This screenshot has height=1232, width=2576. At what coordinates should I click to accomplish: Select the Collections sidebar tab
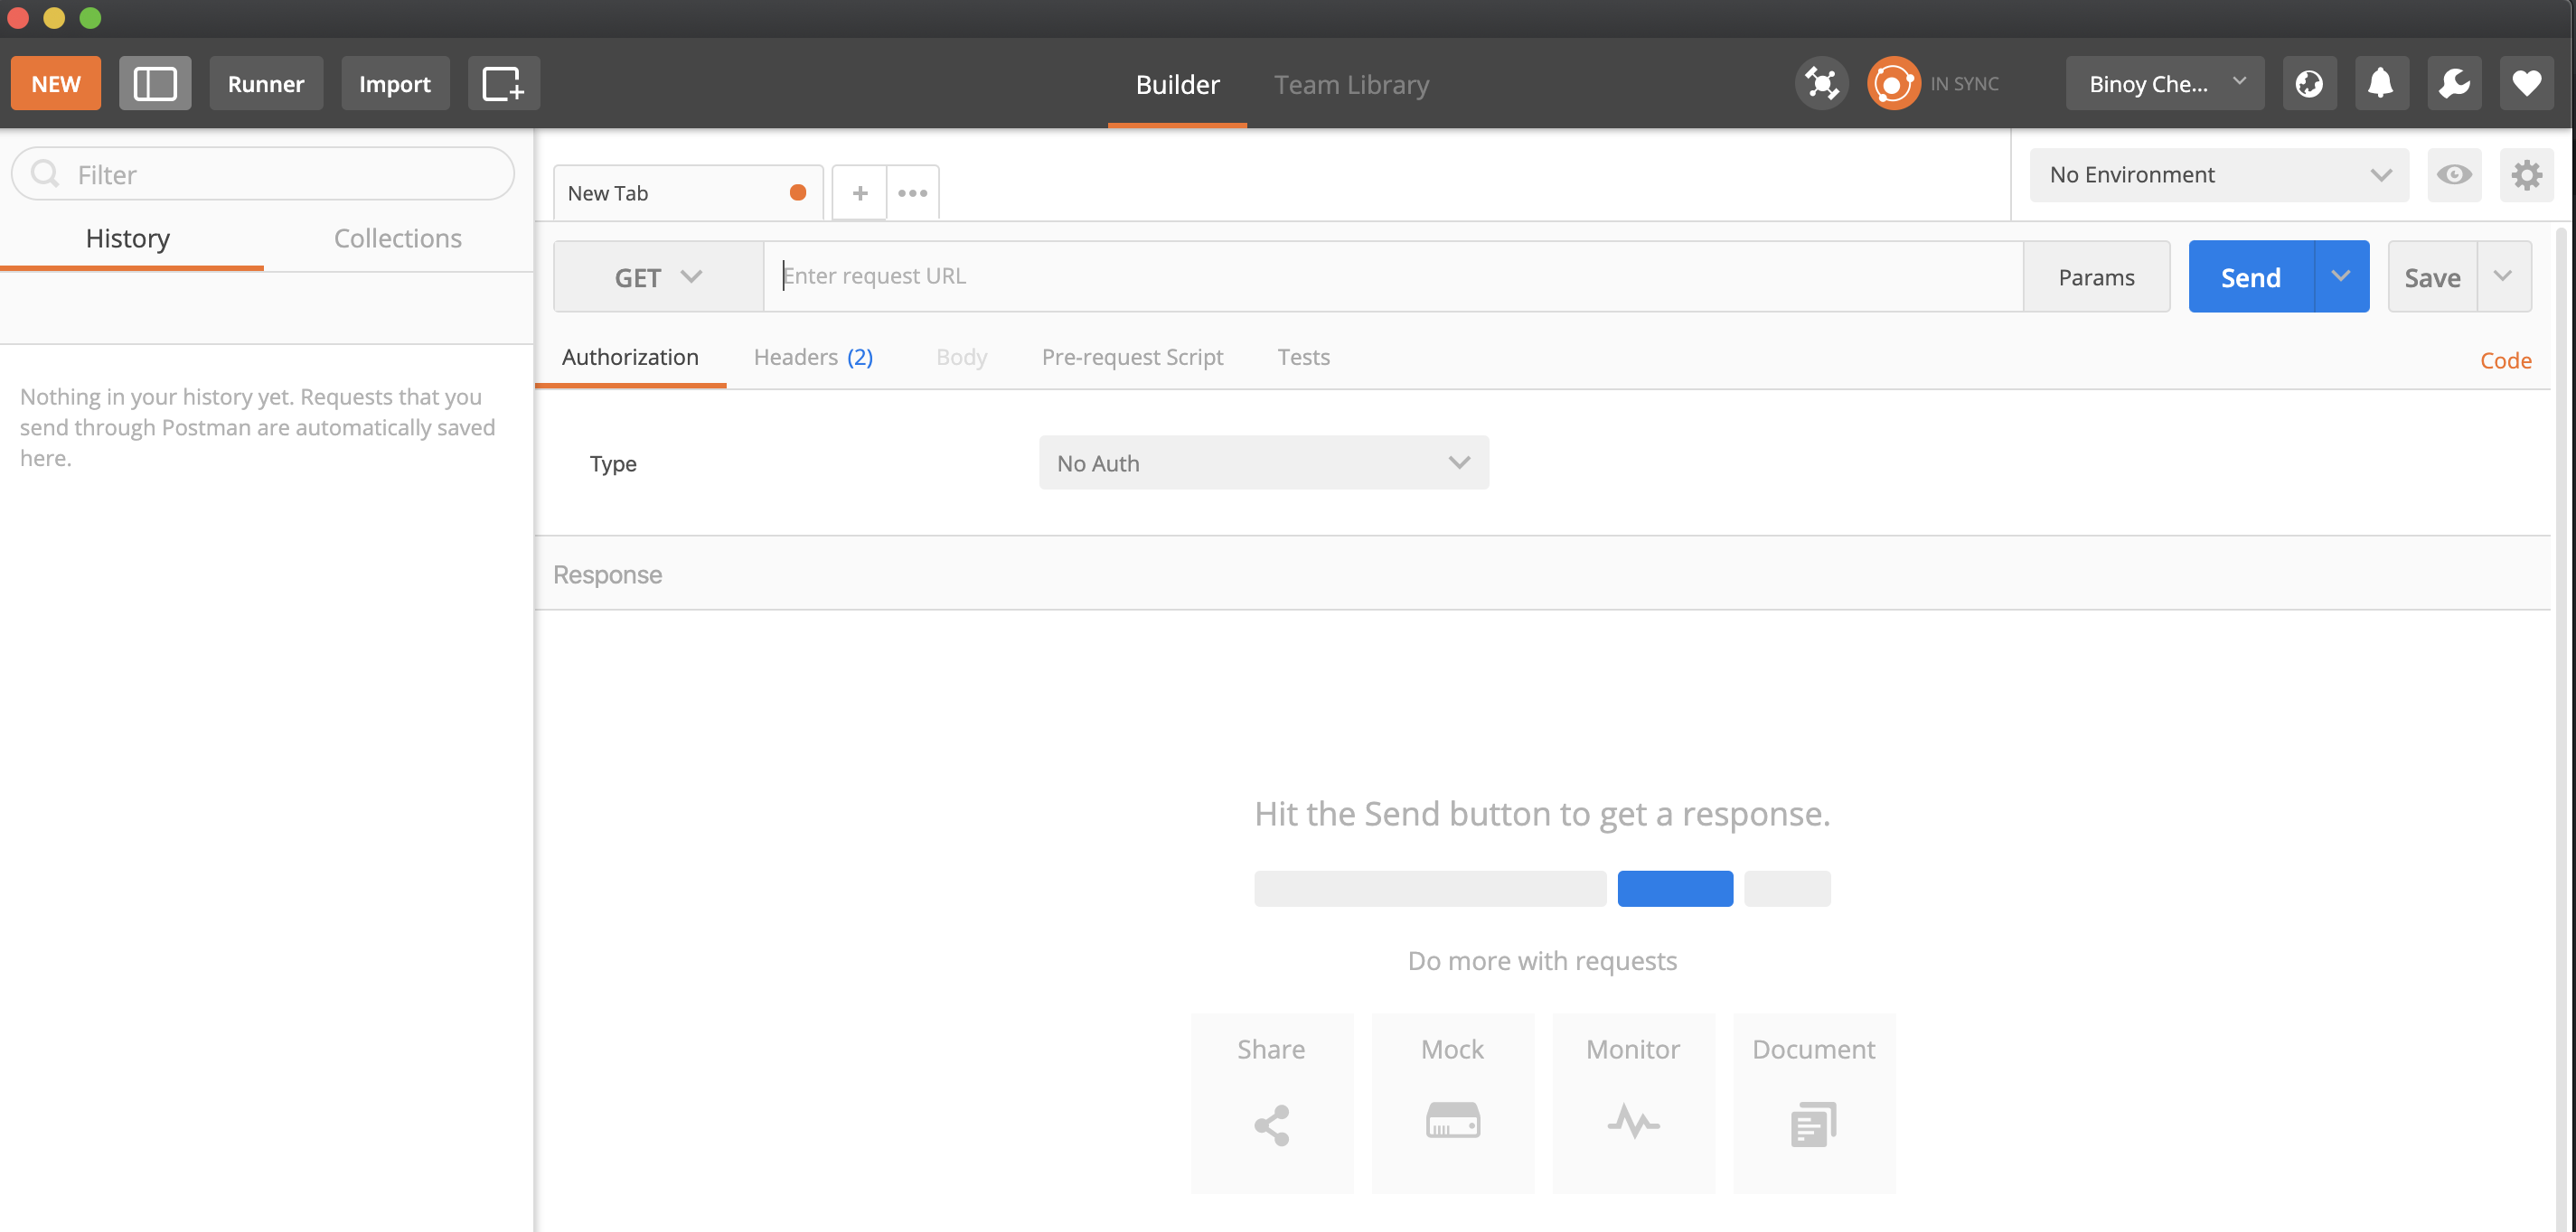tap(398, 238)
